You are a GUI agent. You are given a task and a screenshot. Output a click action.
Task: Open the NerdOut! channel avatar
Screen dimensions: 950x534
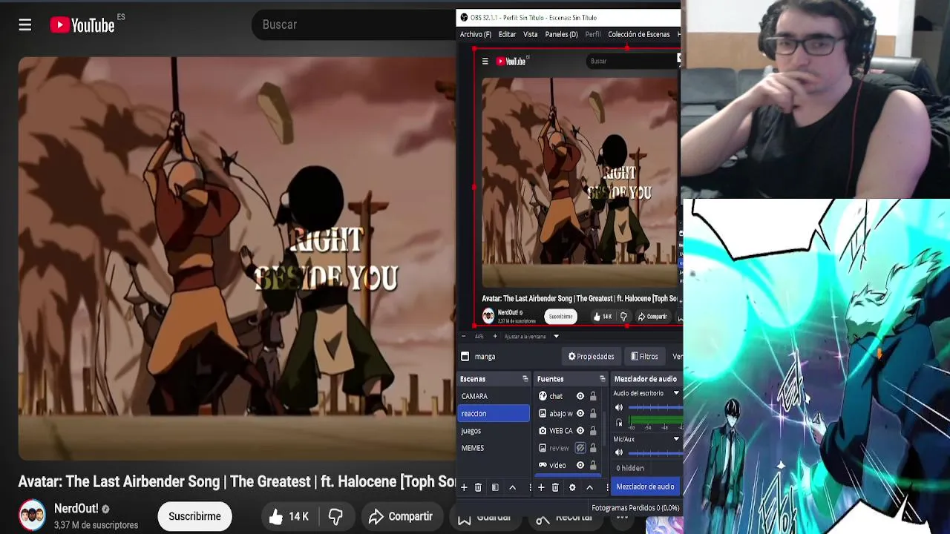pyautogui.click(x=32, y=515)
